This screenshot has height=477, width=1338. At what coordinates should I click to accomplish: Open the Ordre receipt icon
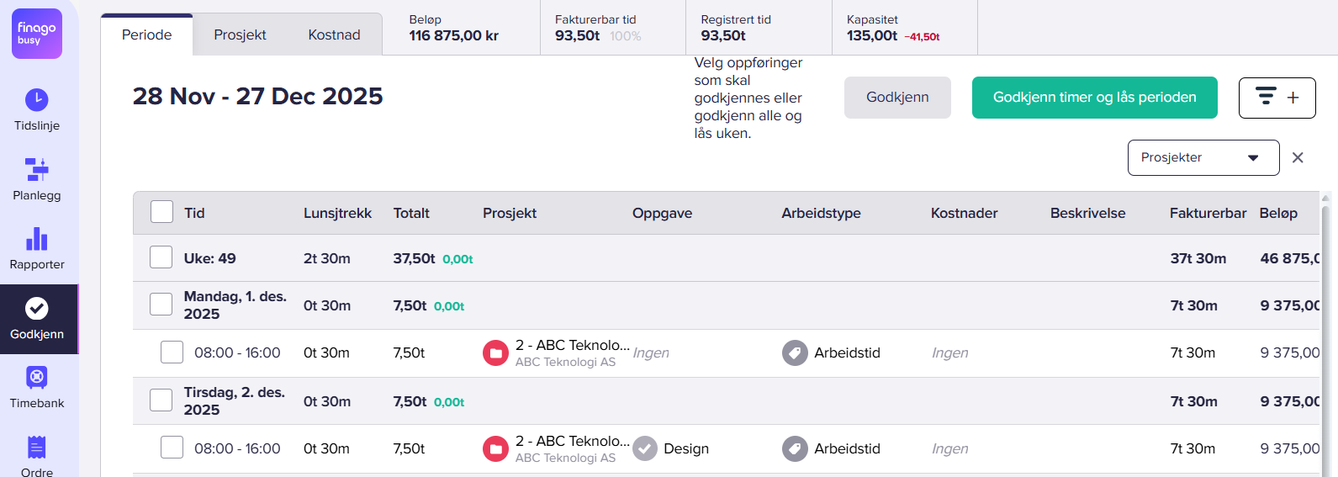pyautogui.click(x=37, y=447)
